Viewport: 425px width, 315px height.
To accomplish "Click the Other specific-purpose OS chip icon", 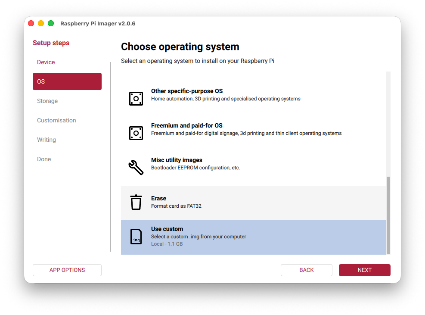I will (x=136, y=99).
